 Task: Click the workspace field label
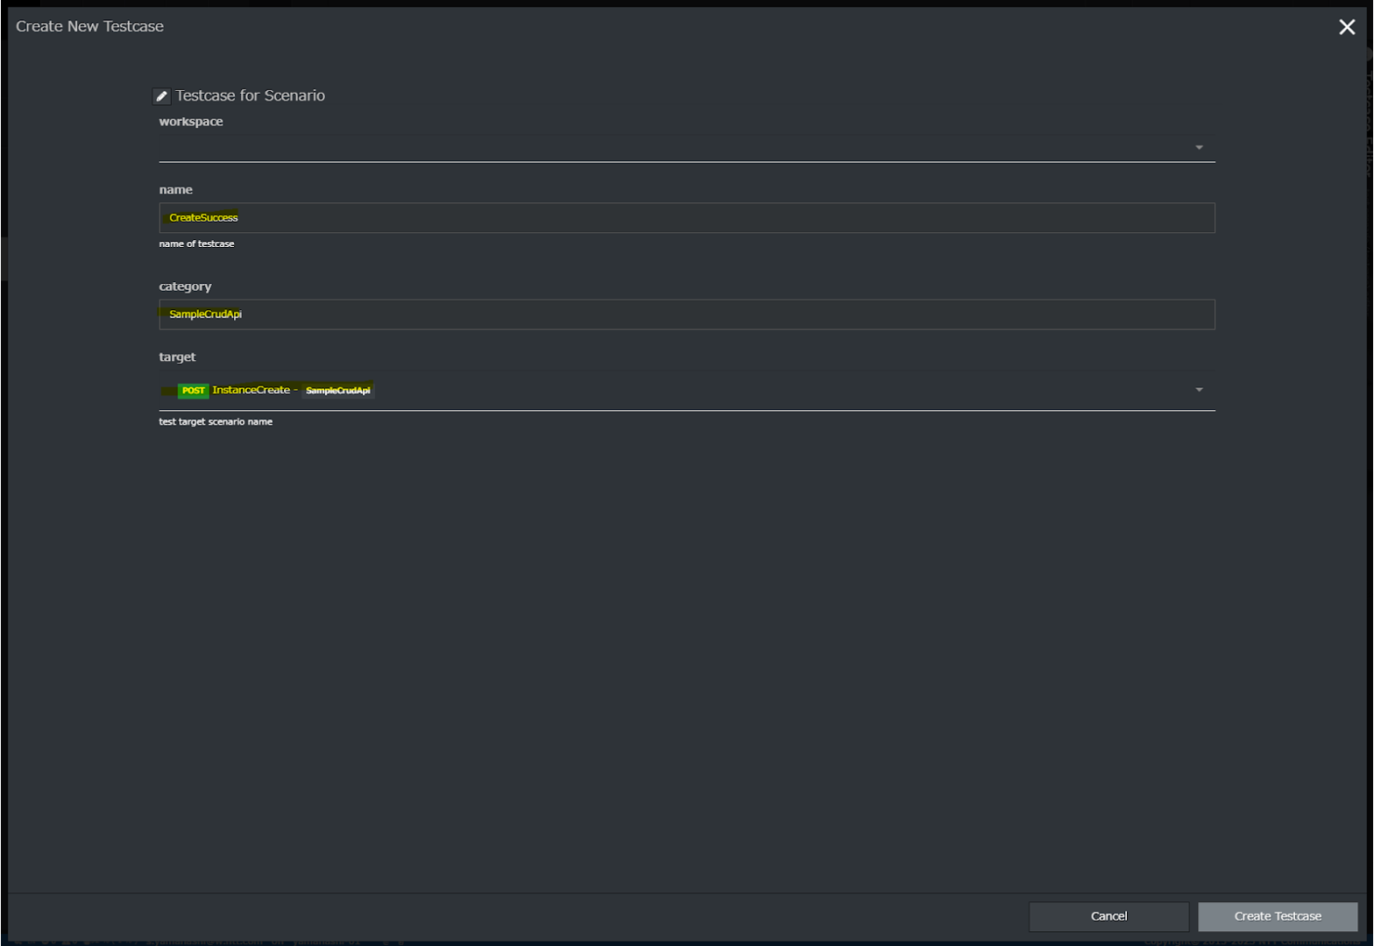point(191,122)
